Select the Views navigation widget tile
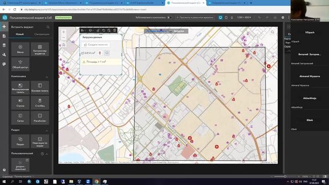329x185 pixels. (40, 141)
